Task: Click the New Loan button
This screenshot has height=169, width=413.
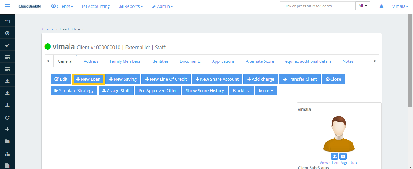Action: click(88, 79)
